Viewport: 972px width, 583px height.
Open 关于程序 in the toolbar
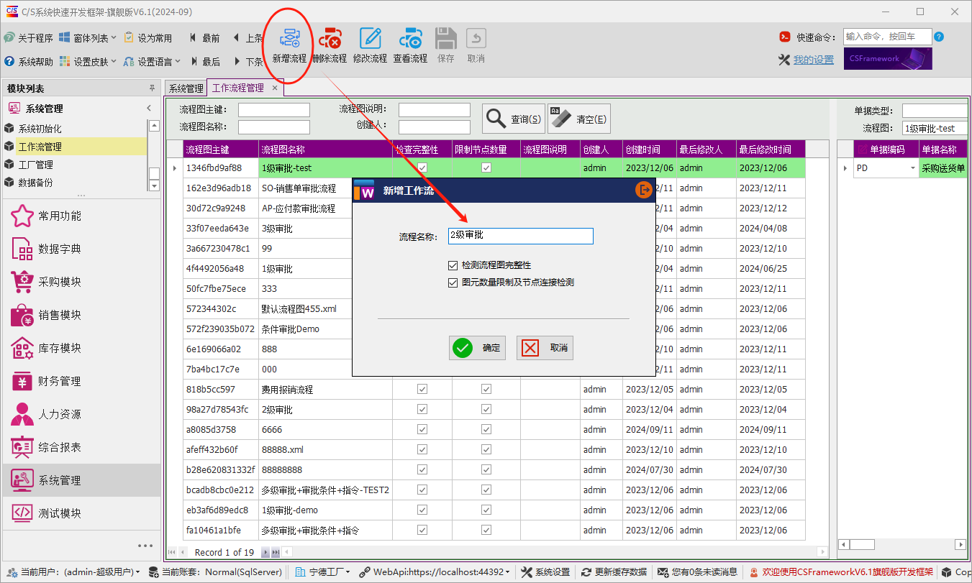click(28, 38)
